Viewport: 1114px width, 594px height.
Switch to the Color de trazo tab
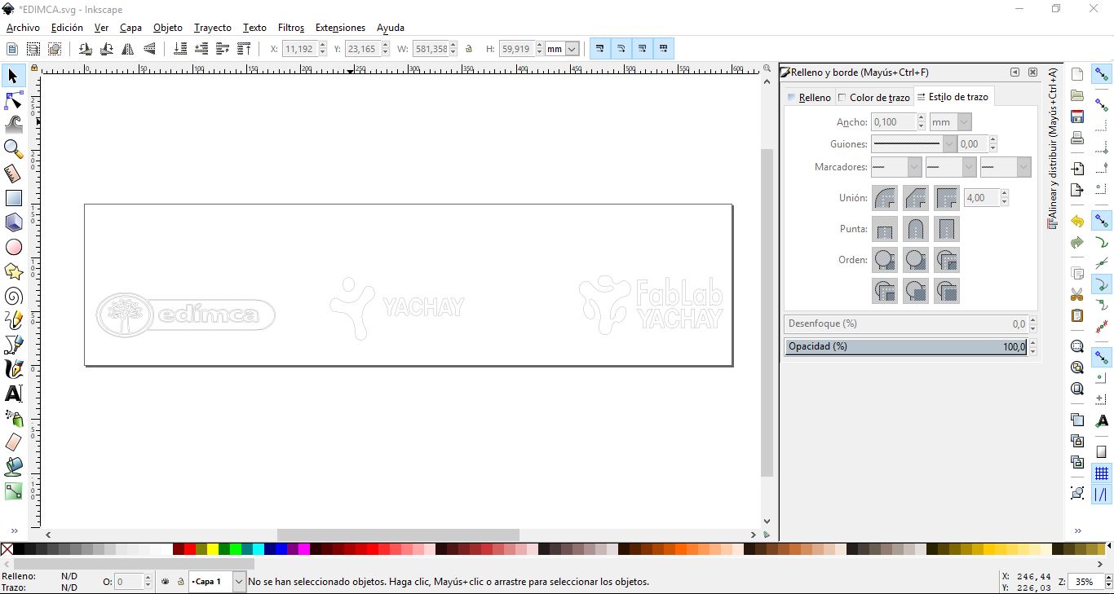click(874, 98)
